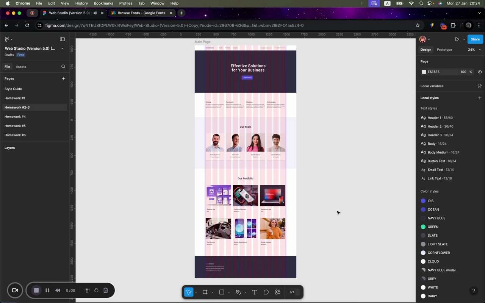Open recorder drag handle grid icon
485x303 pixels.
87,291
